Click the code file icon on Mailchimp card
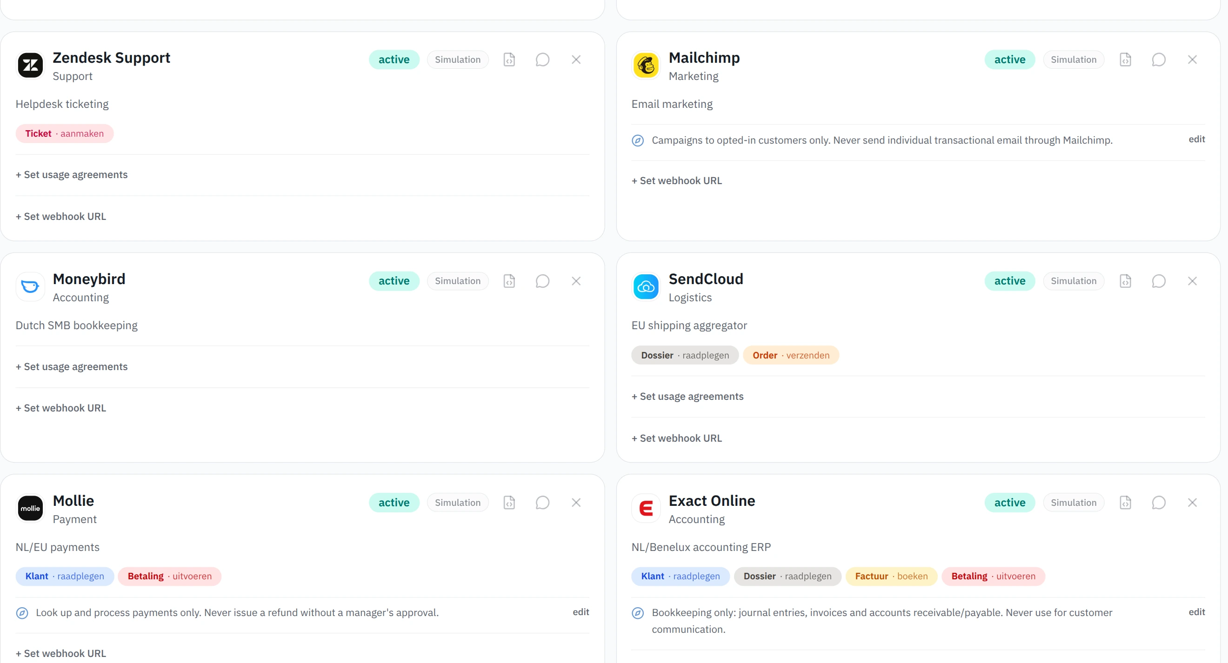 [x=1125, y=60]
